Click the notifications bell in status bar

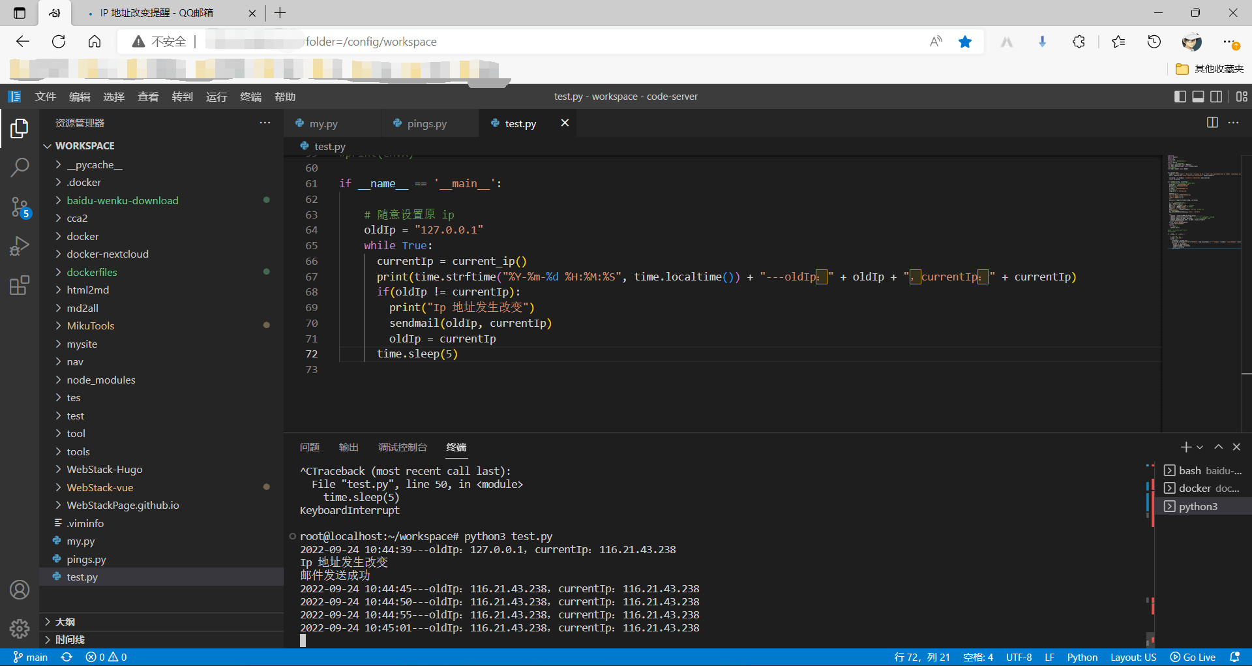coord(1234,657)
